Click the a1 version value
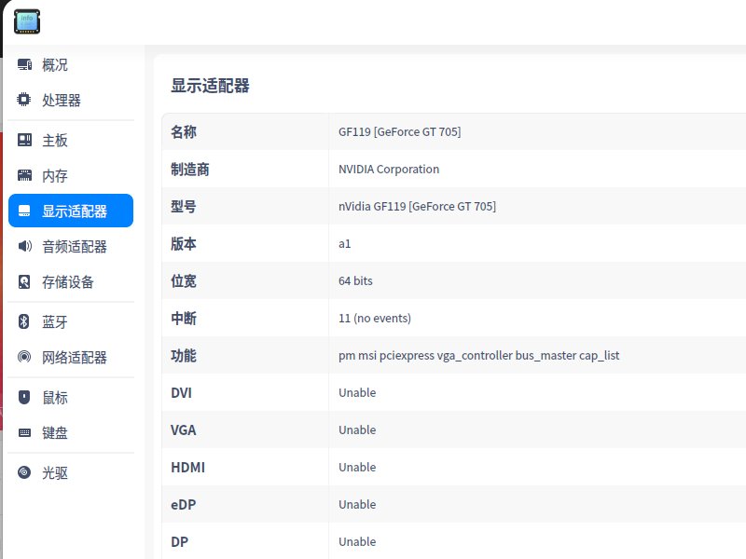Screen dimensions: 746x559 pos(344,244)
